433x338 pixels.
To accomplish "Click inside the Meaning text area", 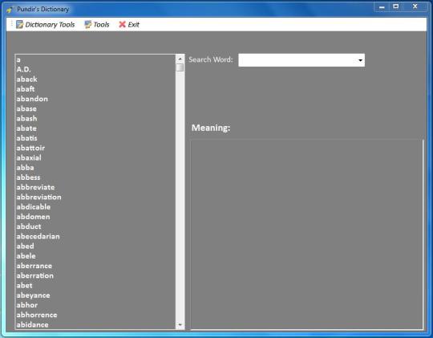I will (x=306, y=234).
